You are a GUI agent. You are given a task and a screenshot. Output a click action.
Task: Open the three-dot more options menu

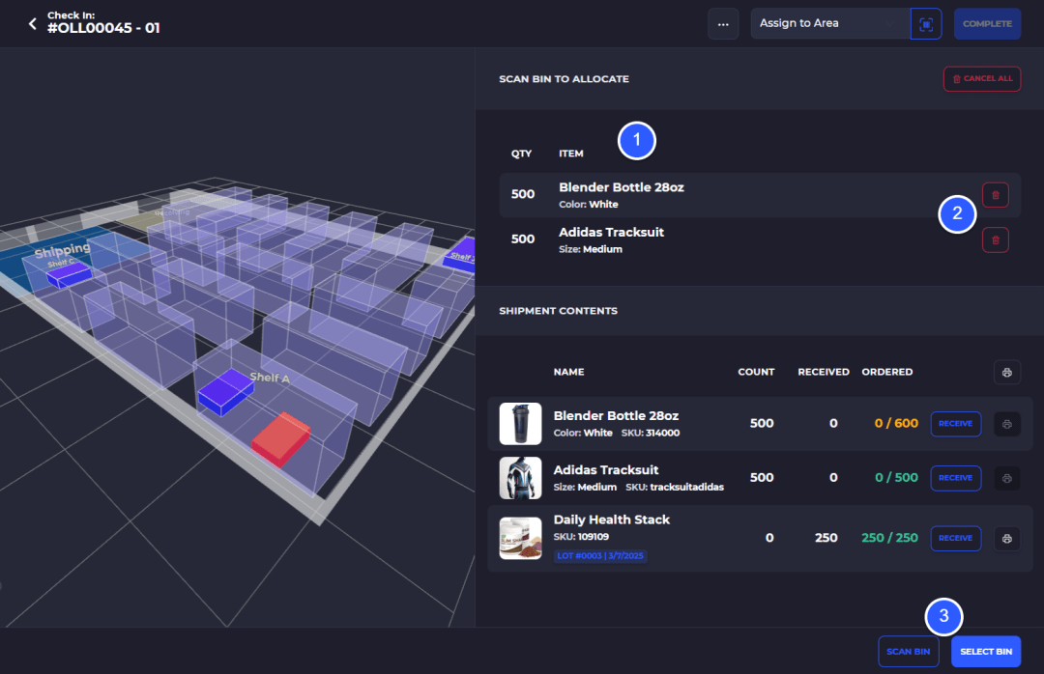[723, 24]
